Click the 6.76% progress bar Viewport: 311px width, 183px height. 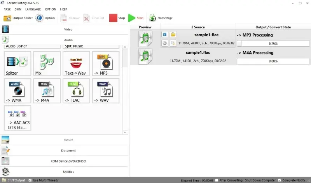[x=273, y=44]
